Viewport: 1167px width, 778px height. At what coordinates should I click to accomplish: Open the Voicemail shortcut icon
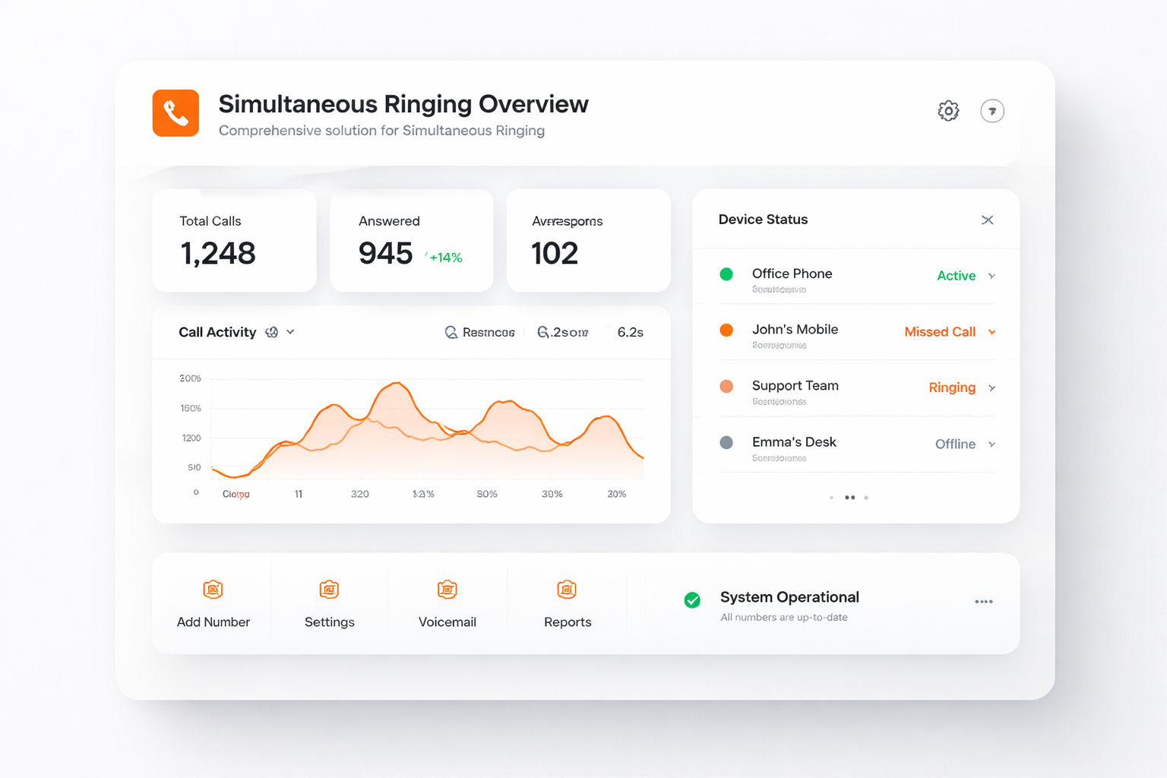[448, 590]
